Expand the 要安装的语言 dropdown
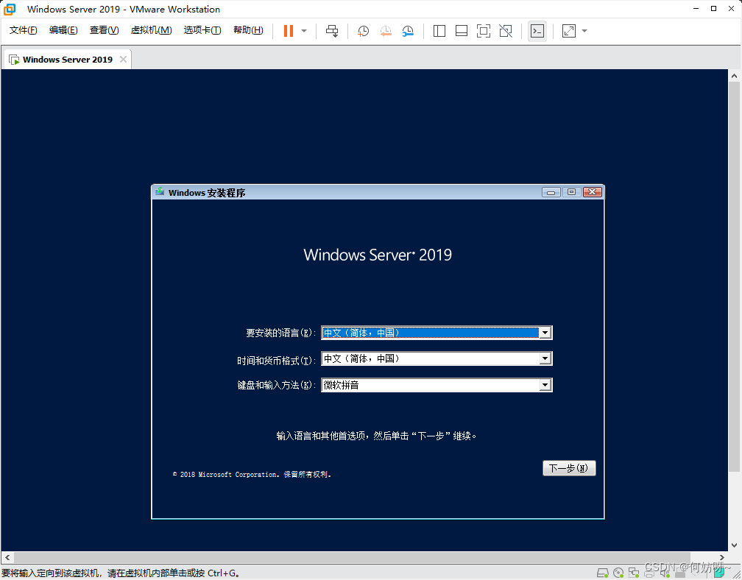 [x=545, y=333]
